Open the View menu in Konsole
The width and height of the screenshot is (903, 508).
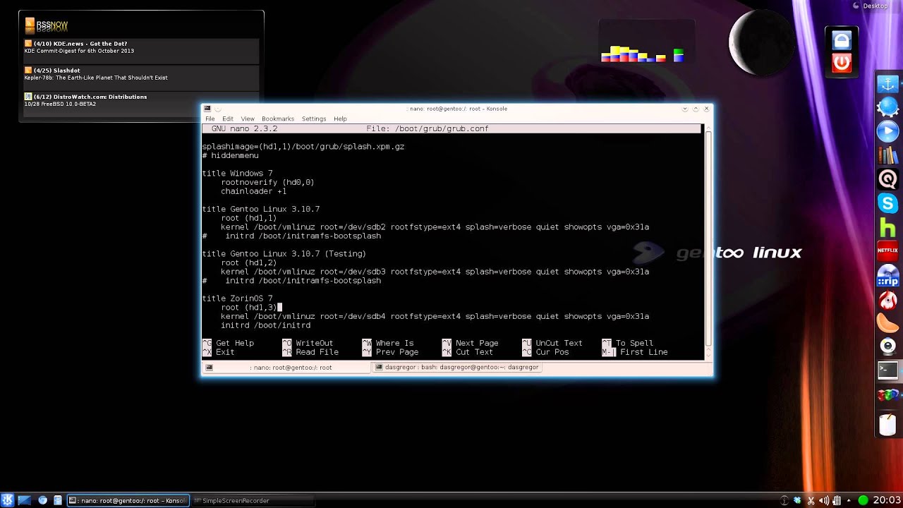[248, 119]
